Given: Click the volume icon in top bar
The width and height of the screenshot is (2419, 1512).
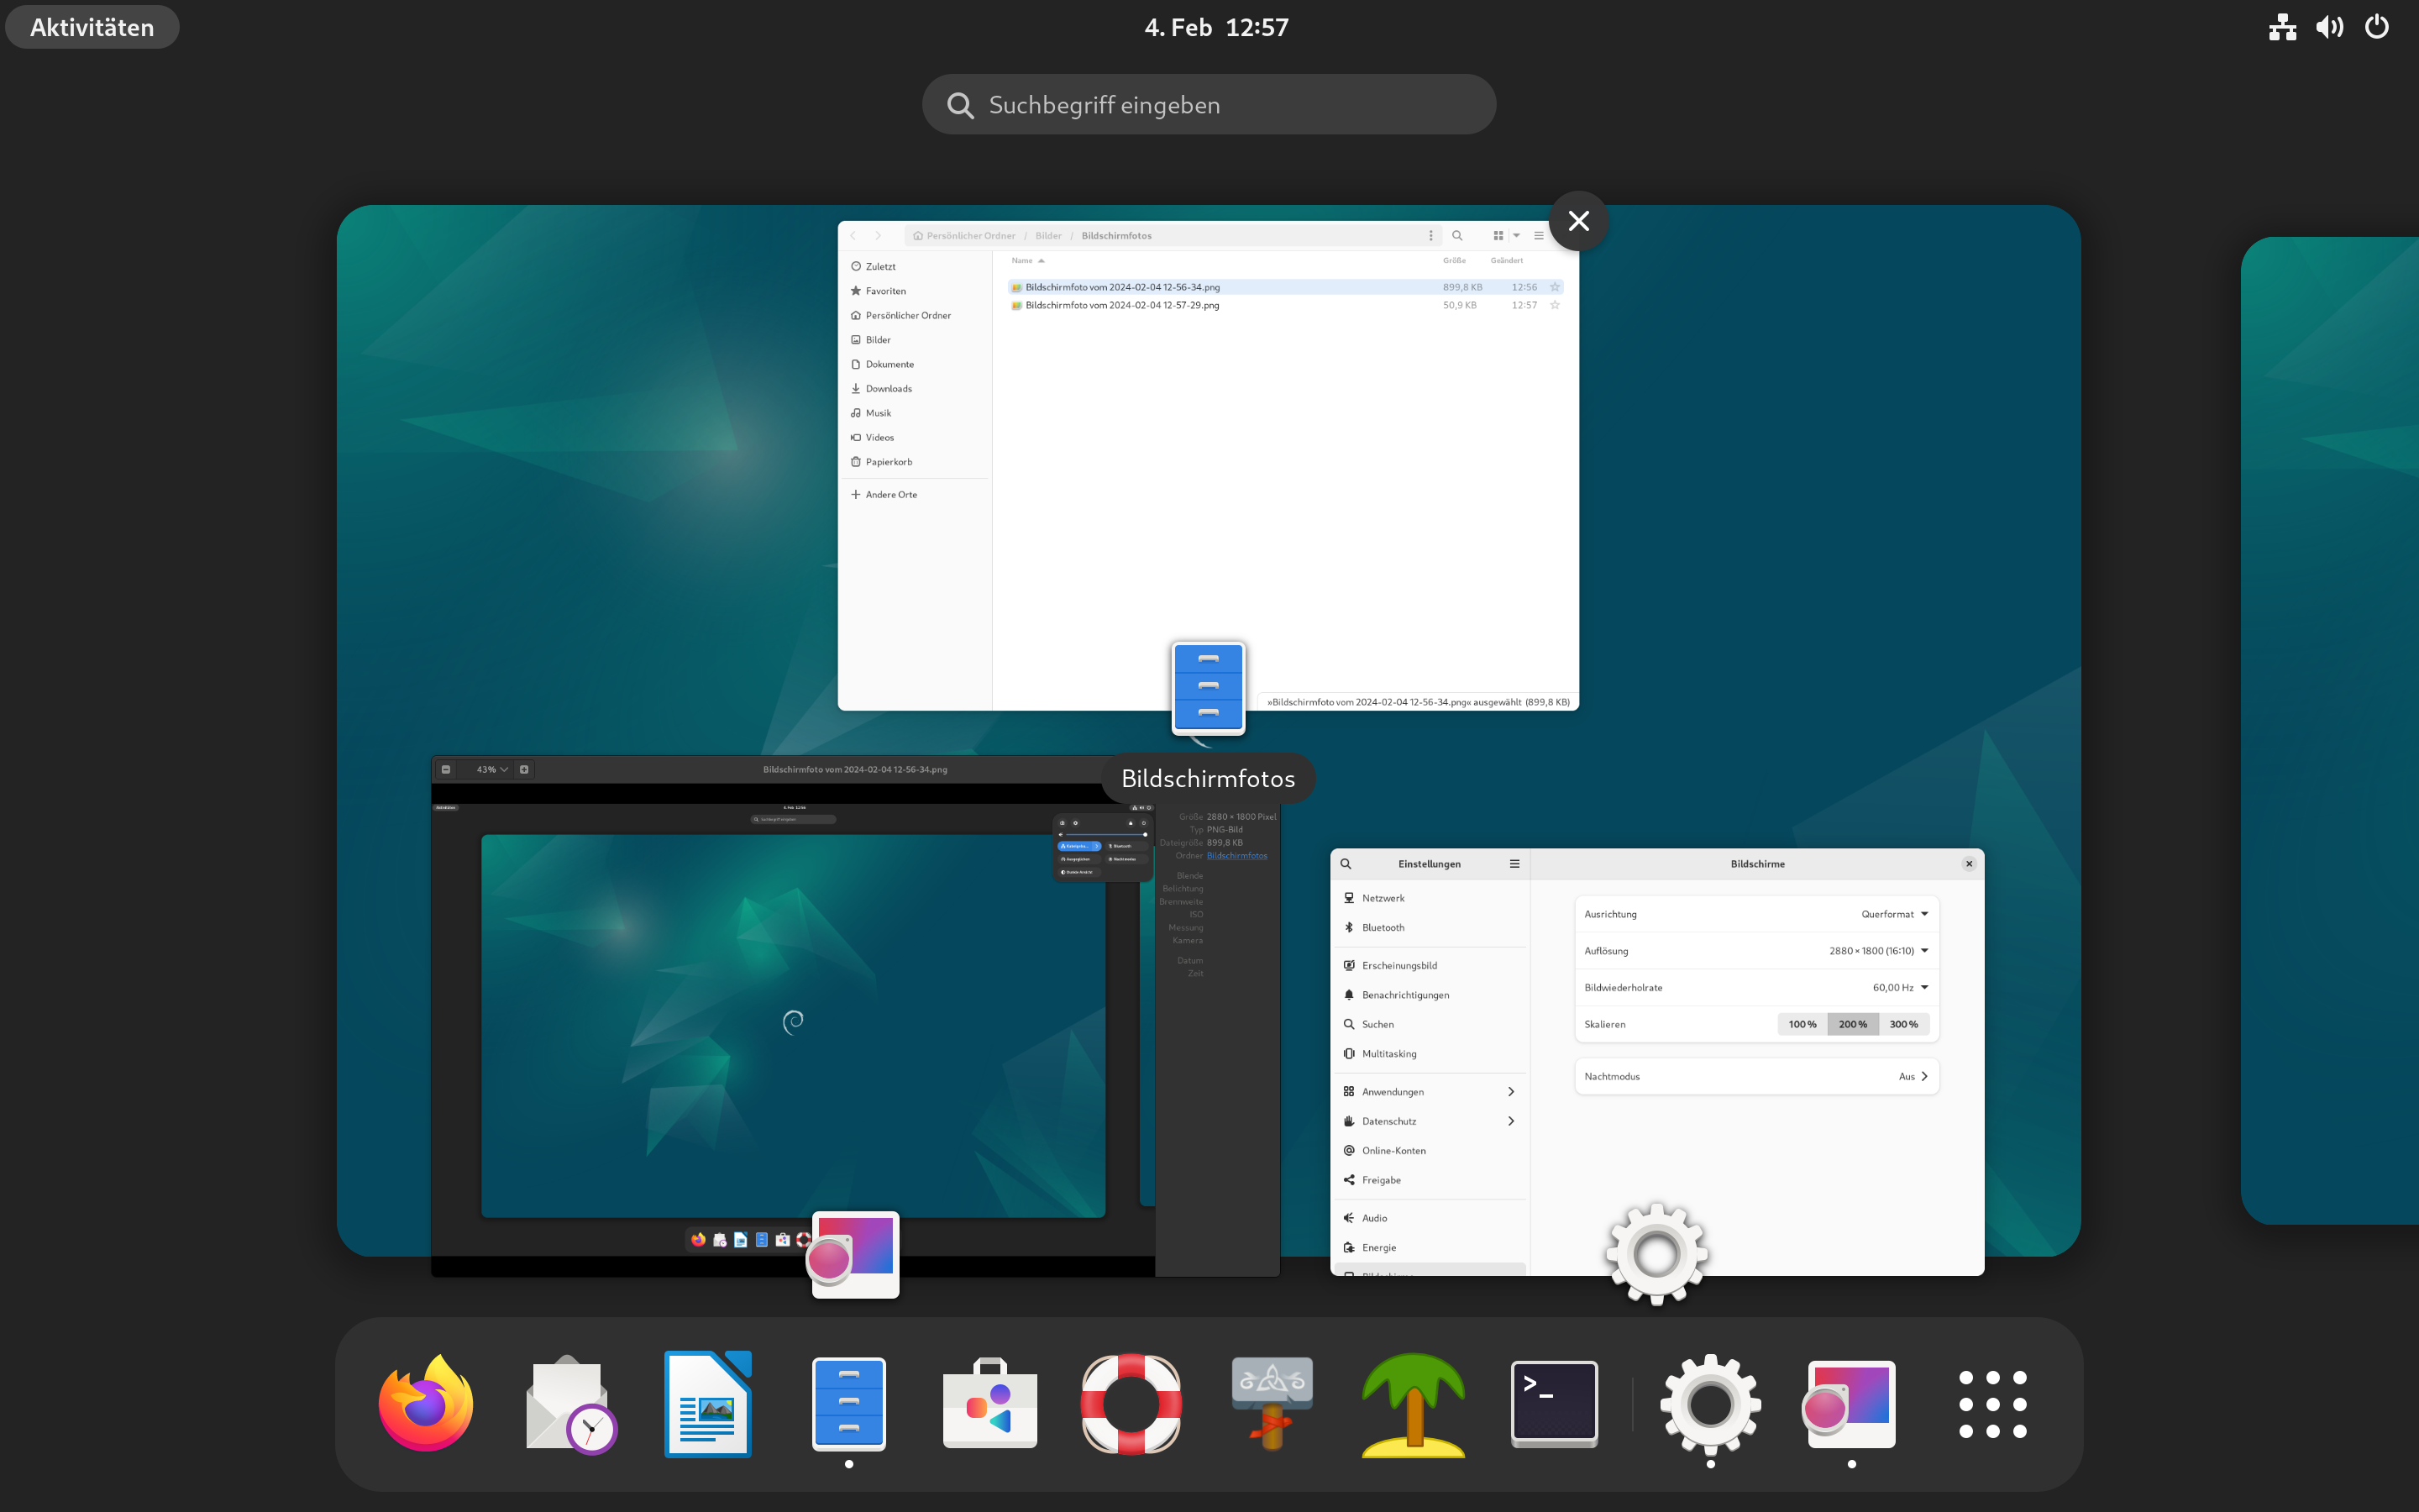Looking at the screenshot, I should 2328,27.
